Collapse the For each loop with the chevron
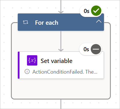 [x=99, y=21]
